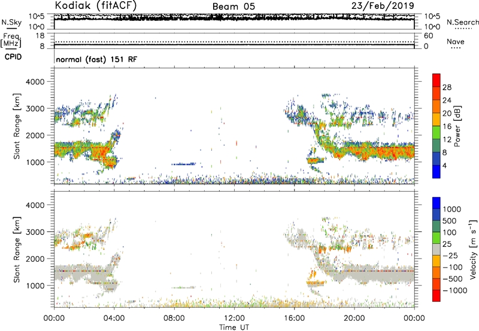Click the blue echo streak near 08:00 in Power panel
479x331 pixels.
(x=184, y=164)
